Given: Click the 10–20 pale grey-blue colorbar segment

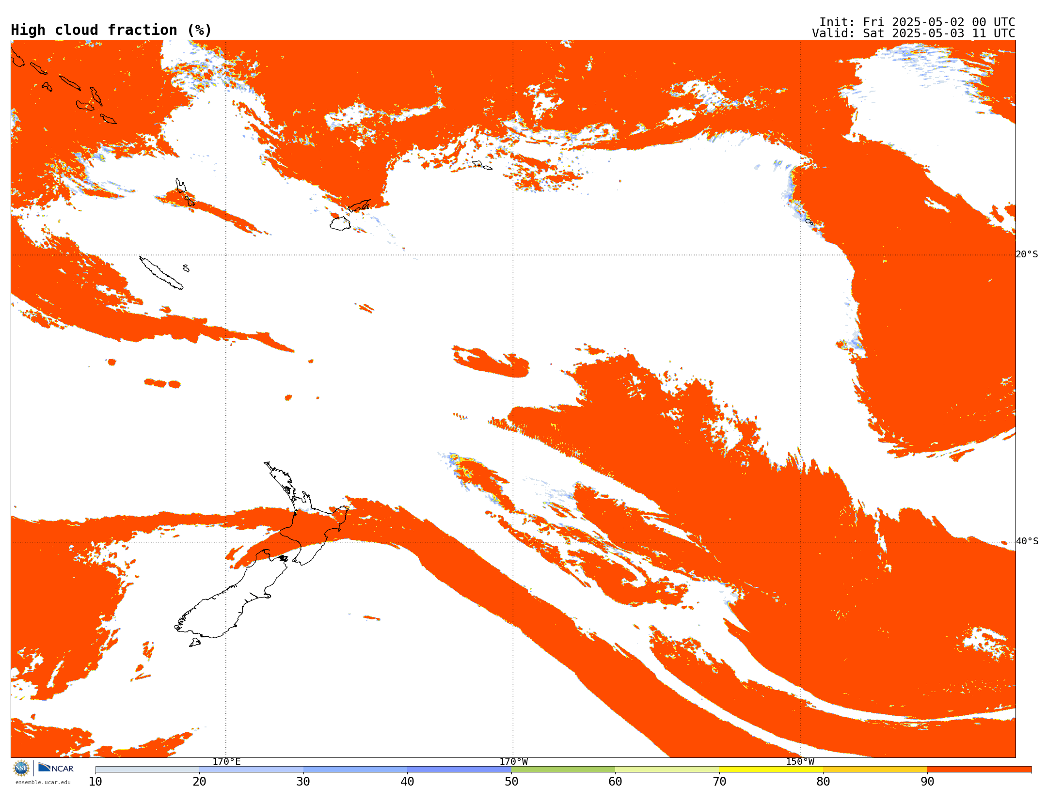Looking at the screenshot, I should [147, 770].
